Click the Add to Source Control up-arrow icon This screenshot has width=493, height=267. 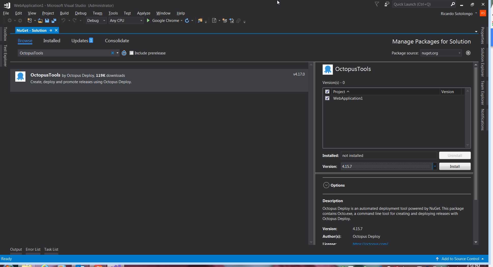437,259
